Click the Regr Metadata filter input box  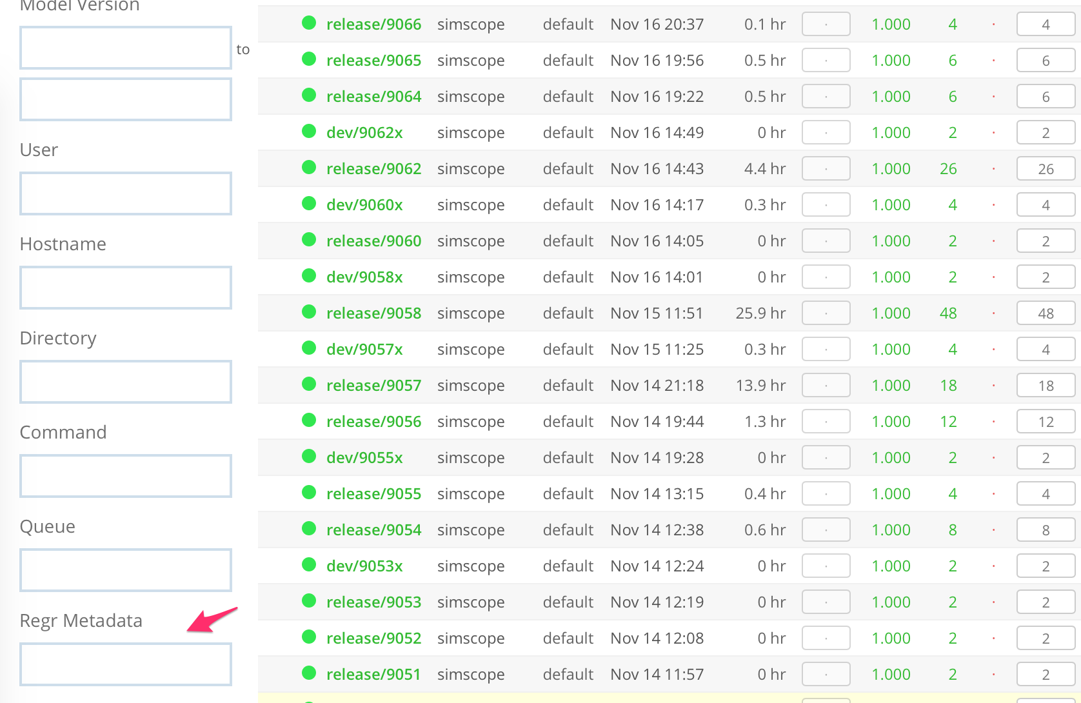pos(126,664)
